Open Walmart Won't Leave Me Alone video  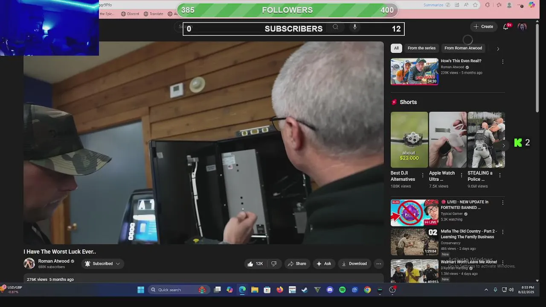coord(414,271)
